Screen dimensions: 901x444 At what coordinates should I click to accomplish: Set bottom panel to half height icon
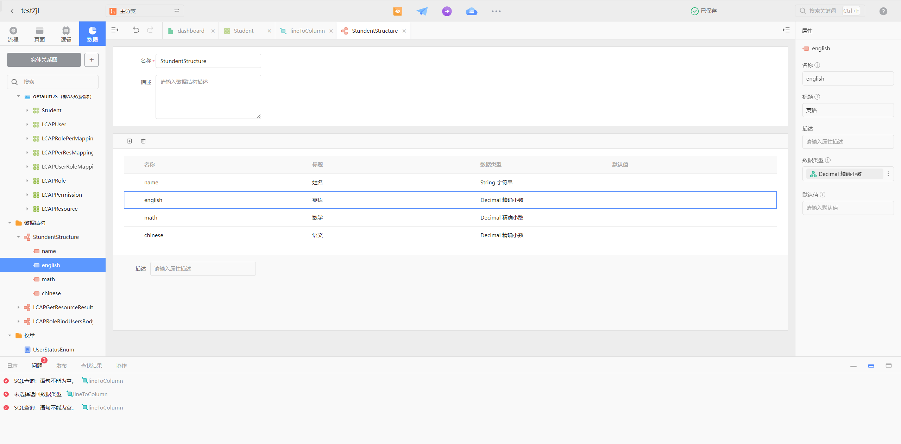(871, 366)
